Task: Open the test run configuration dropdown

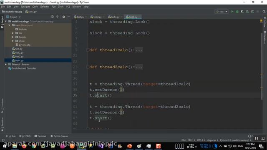Action: click(x=222, y=12)
